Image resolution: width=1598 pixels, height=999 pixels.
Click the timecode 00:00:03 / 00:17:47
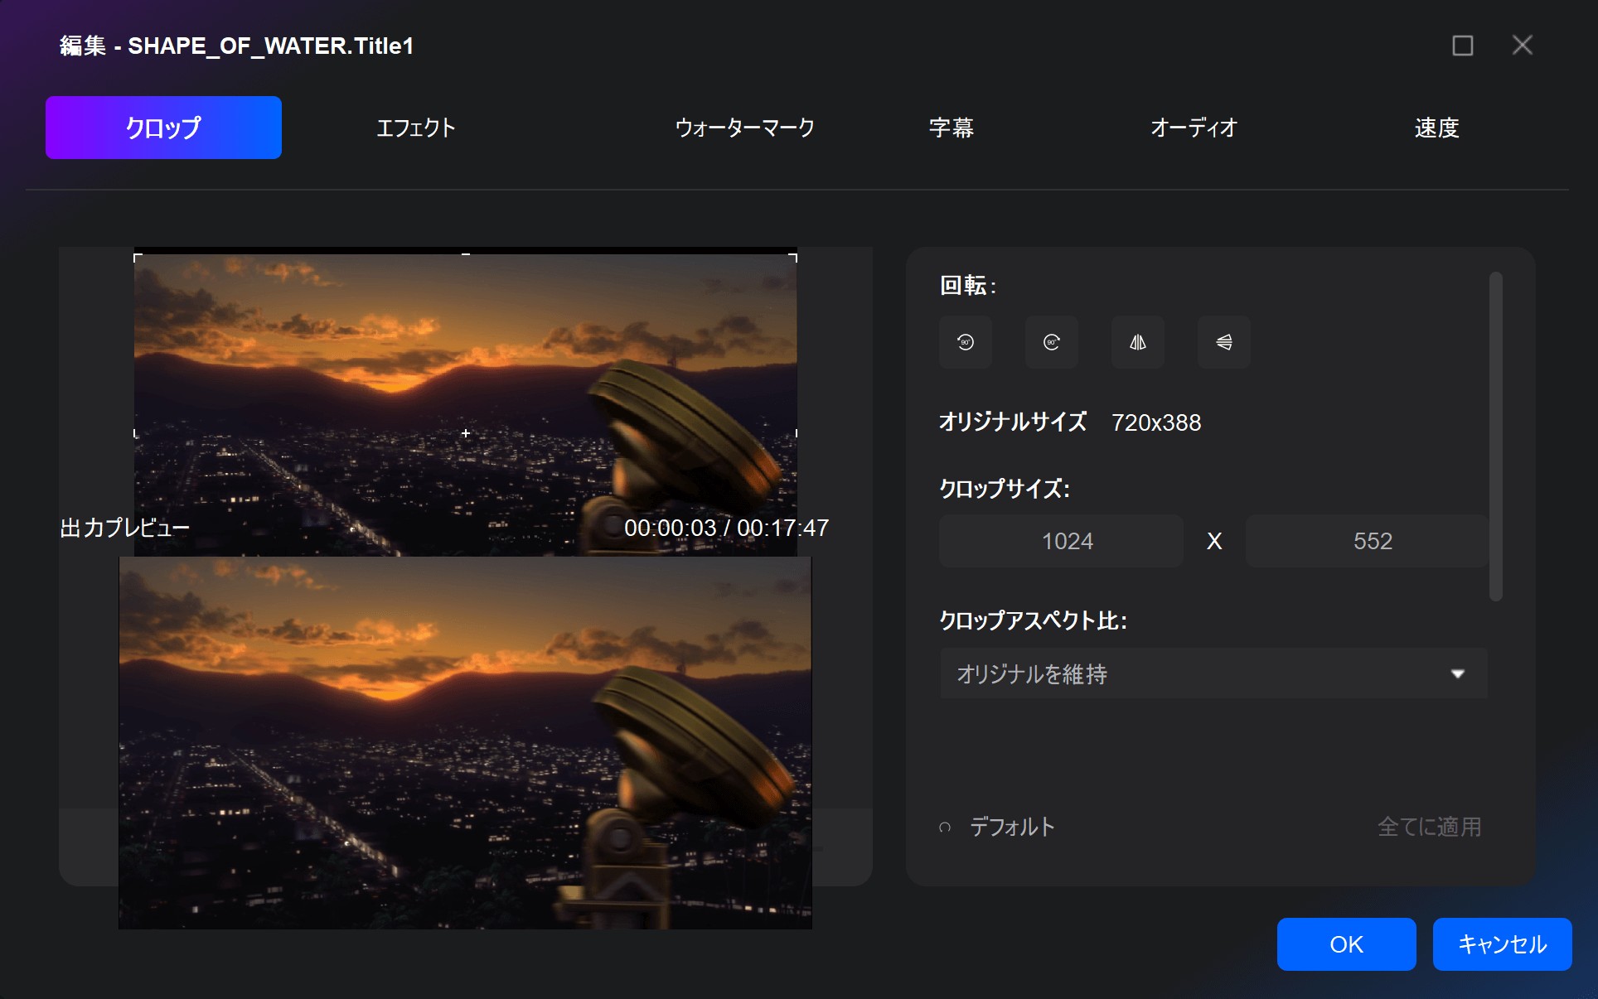(x=726, y=528)
